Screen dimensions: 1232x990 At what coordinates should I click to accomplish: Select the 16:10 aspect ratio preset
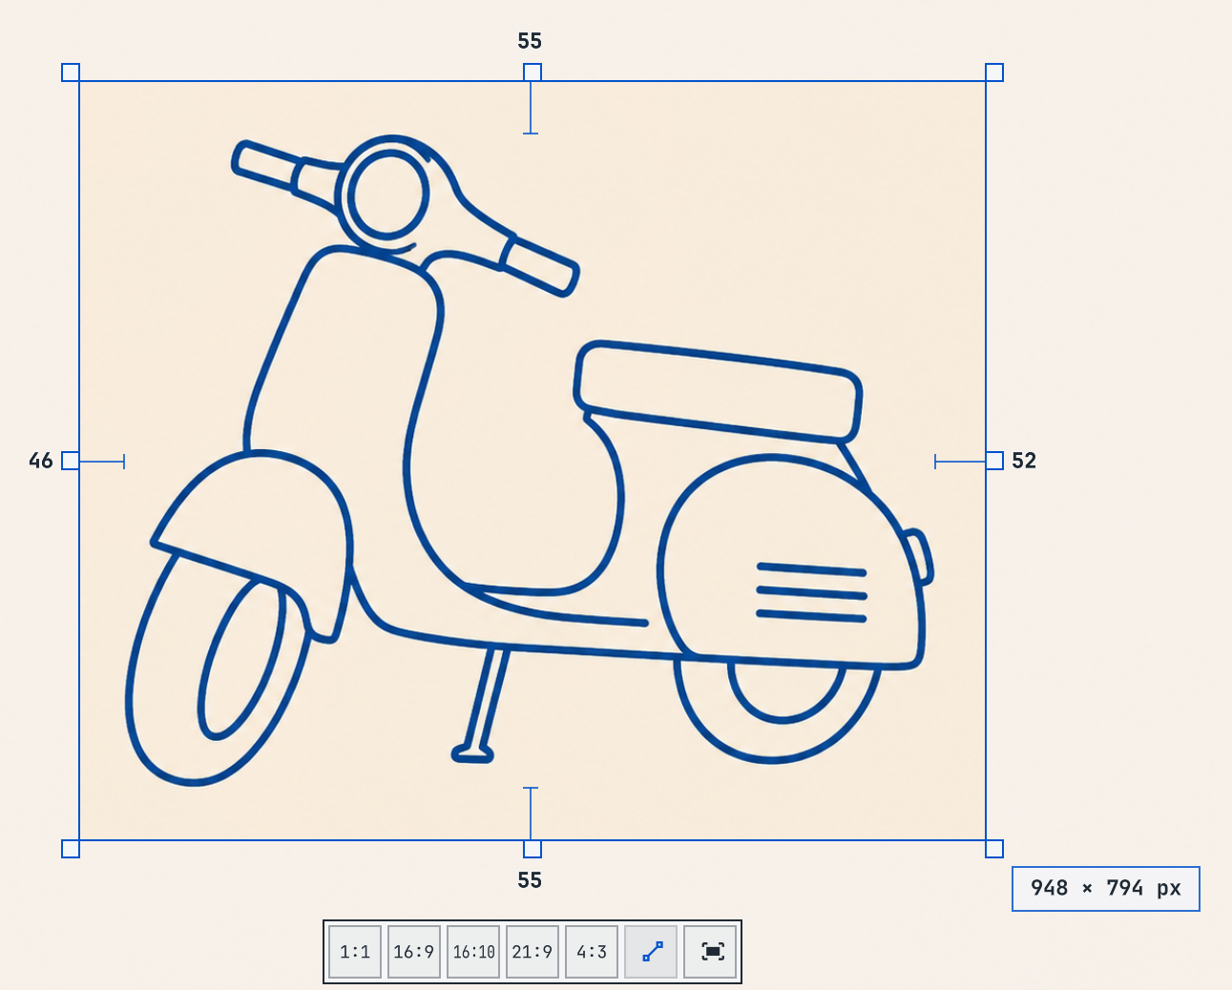click(473, 952)
